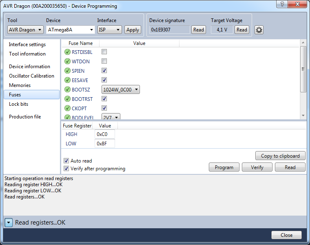Click the RSTDISBL fuse name
Screen dimensions: 310x245
82,52
